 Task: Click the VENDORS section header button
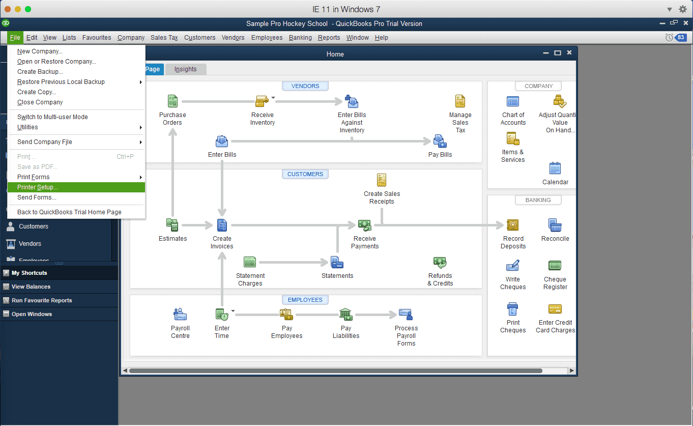coord(305,86)
